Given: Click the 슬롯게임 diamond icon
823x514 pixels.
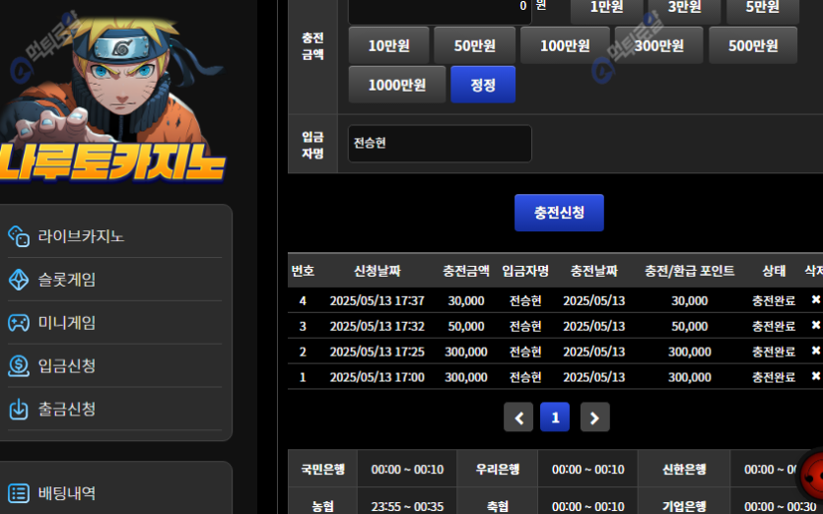Looking at the screenshot, I should 19,280.
